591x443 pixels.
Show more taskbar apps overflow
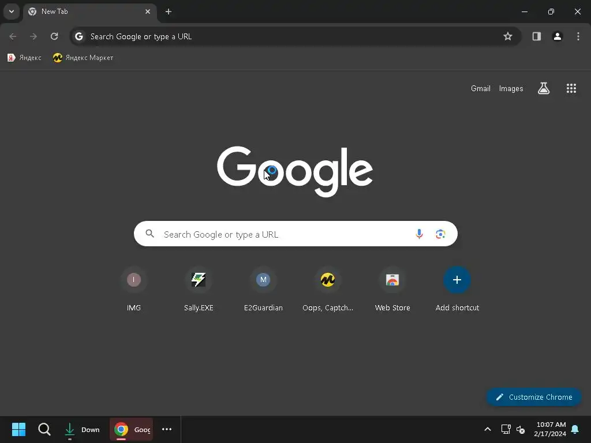(167, 429)
